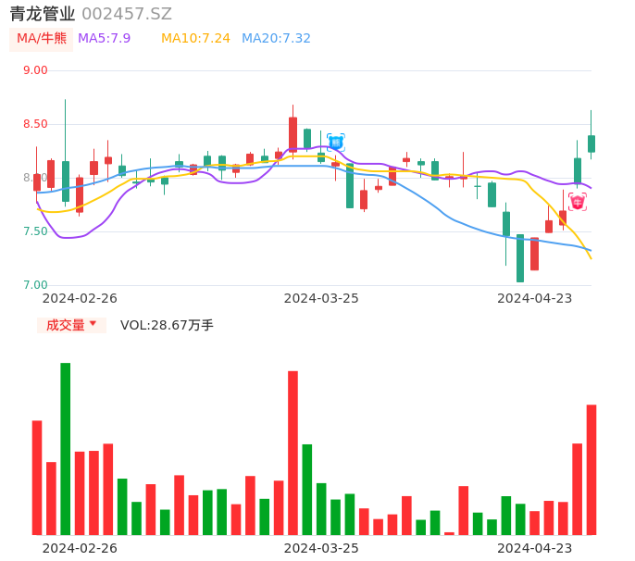Select the tallest green volume bar
The image size is (635, 561).
pos(66,448)
